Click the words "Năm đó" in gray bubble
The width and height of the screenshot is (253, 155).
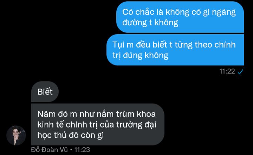point(52,114)
